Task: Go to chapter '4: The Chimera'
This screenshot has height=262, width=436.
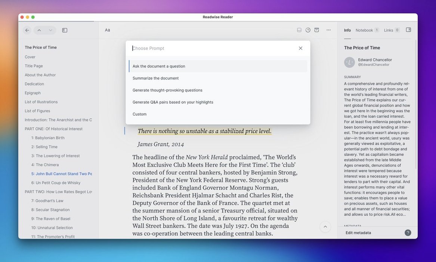Action: tap(45, 165)
